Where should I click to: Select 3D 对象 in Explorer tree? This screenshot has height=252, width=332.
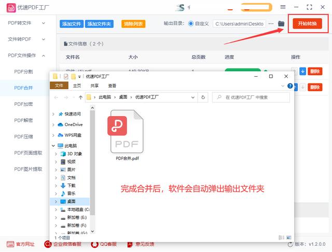click(x=75, y=154)
